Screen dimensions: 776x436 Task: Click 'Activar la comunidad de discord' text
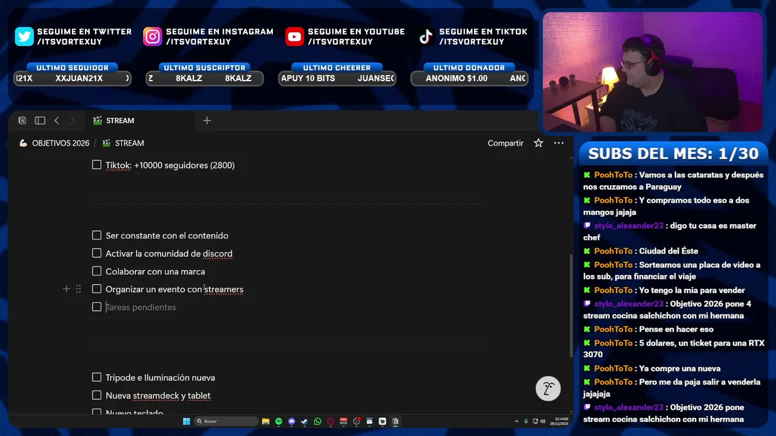point(169,254)
